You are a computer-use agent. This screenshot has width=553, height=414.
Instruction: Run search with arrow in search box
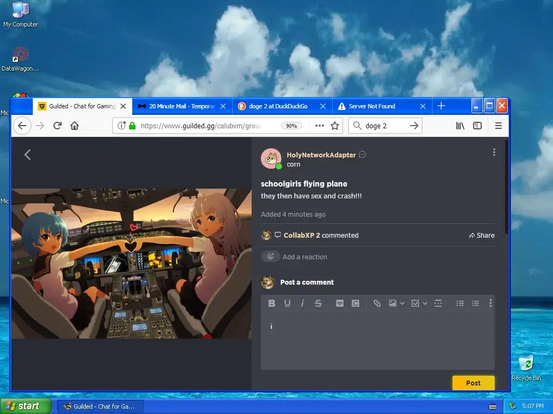(x=414, y=126)
